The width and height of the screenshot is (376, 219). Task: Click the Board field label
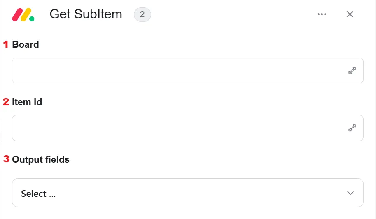click(x=26, y=44)
